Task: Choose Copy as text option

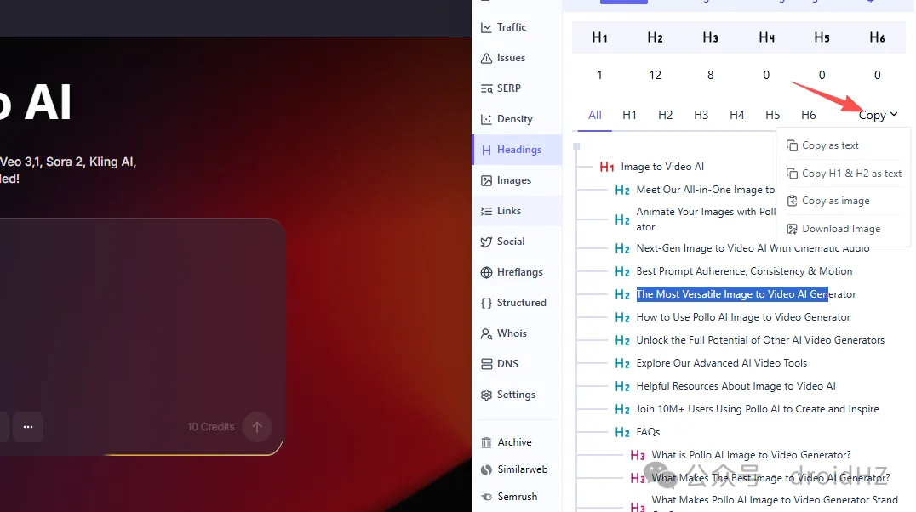Action: pos(830,145)
